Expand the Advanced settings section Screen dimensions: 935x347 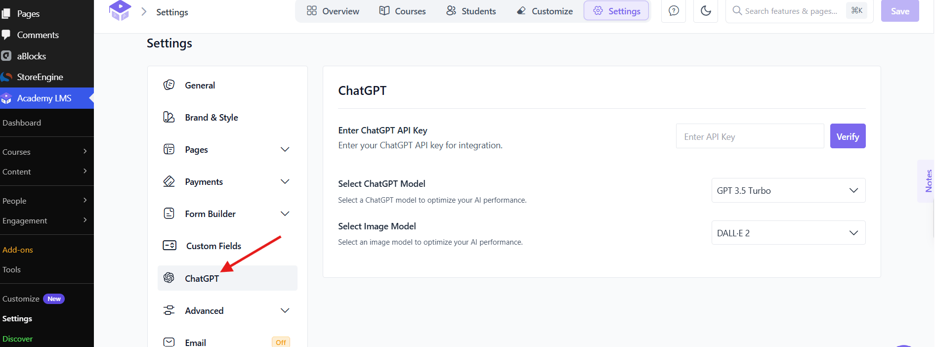(285, 310)
